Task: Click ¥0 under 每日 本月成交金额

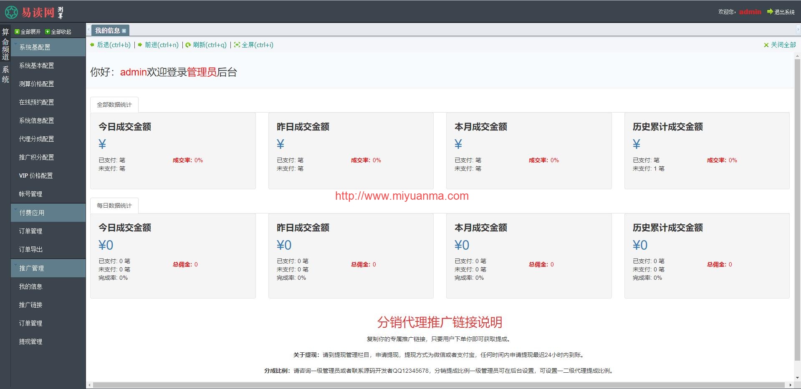Action: coord(462,245)
